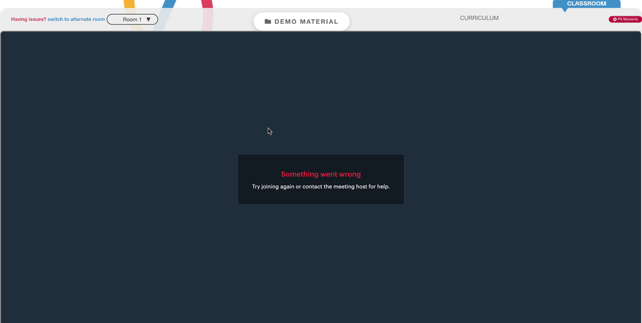Viewport: 642px width, 323px height.
Task: Click the PS Moments record button
Action: click(625, 19)
